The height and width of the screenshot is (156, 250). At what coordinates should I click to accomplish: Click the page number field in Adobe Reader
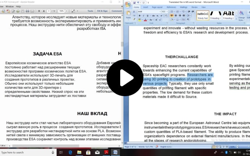click(49, 11)
